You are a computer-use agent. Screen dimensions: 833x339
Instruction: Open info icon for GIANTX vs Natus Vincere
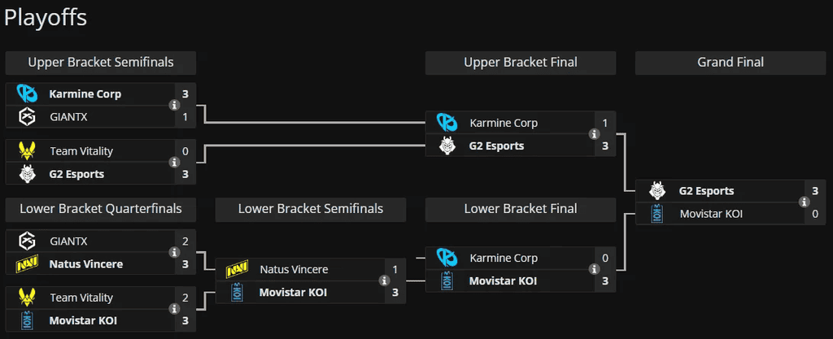[x=174, y=253]
